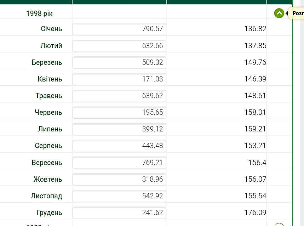Select the 156.4 value in Вересень row
Image resolution: width=304 pixels, height=226 pixels.
click(257, 163)
